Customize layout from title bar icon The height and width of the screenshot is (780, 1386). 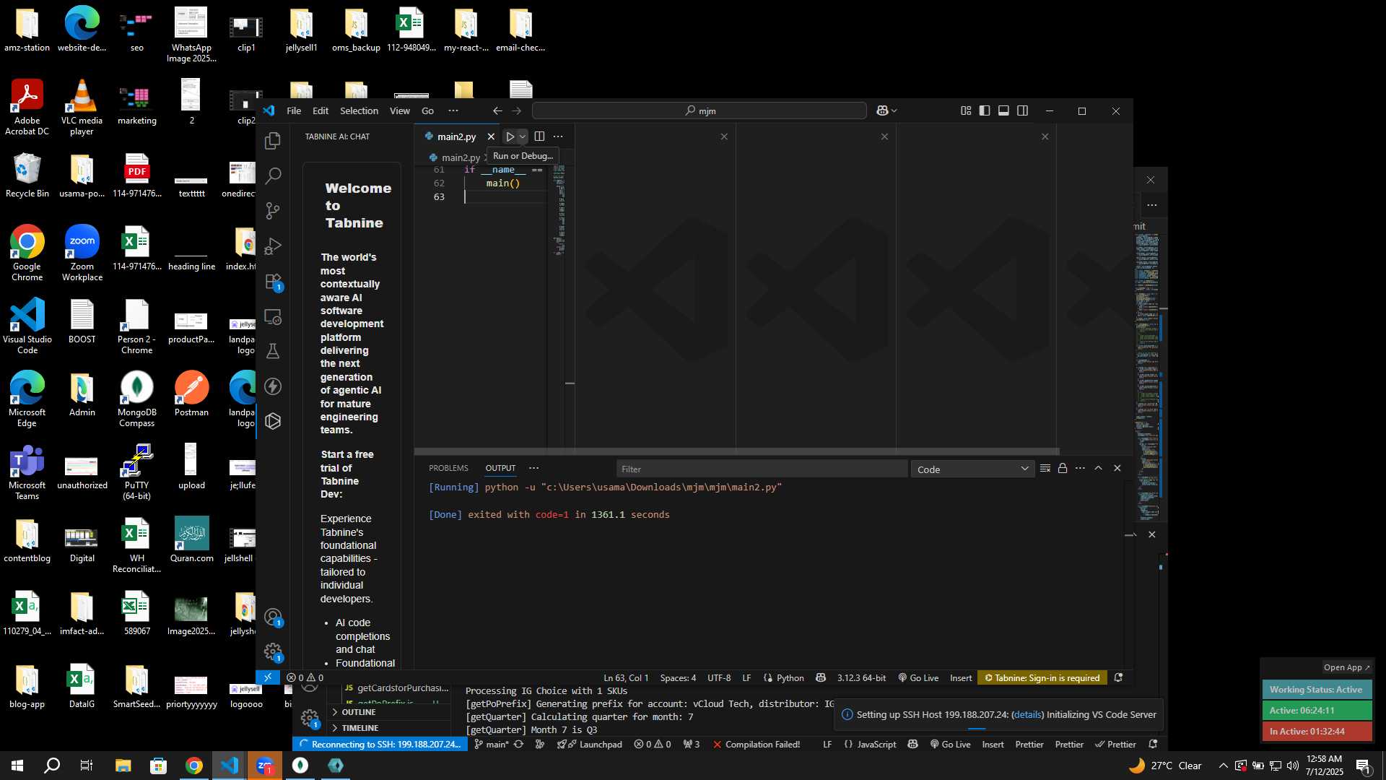[x=966, y=110]
